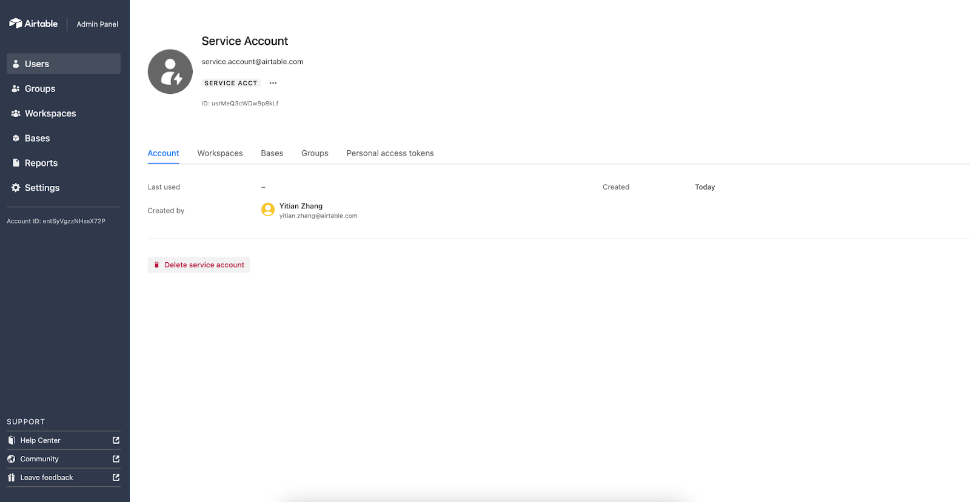Click the service account avatar icon
This screenshot has height=502, width=970.
170,71
